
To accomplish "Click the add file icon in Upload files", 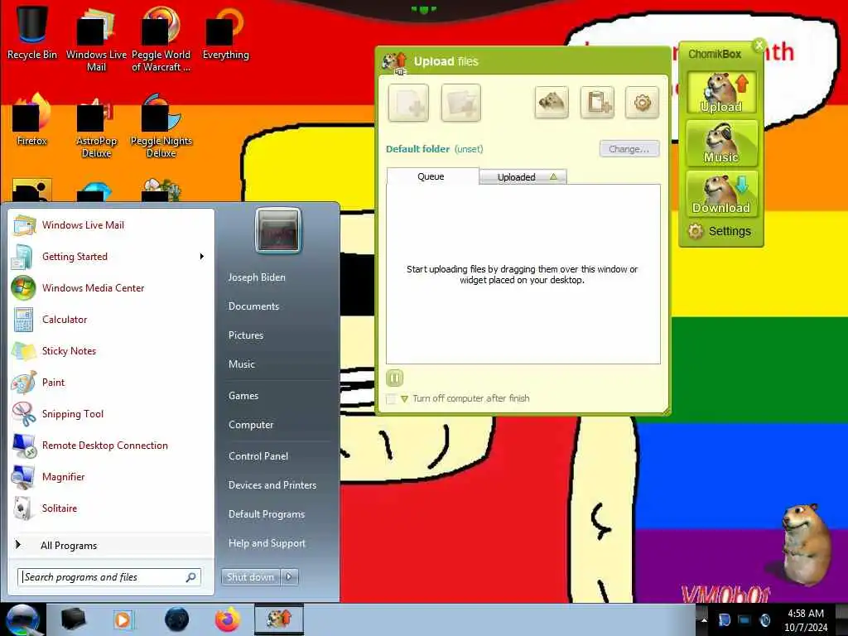I will 408,102.
